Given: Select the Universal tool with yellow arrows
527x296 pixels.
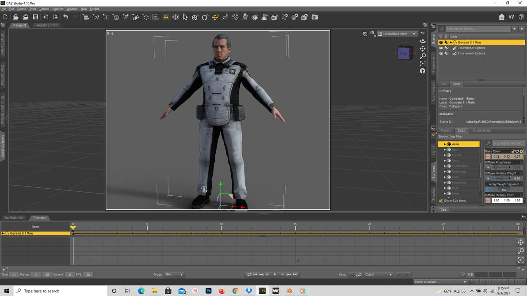Looking at the screenshot, I should [215, 17].
